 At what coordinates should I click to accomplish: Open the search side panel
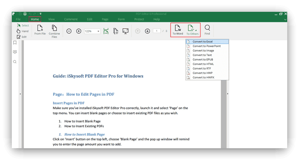(15, 62)
